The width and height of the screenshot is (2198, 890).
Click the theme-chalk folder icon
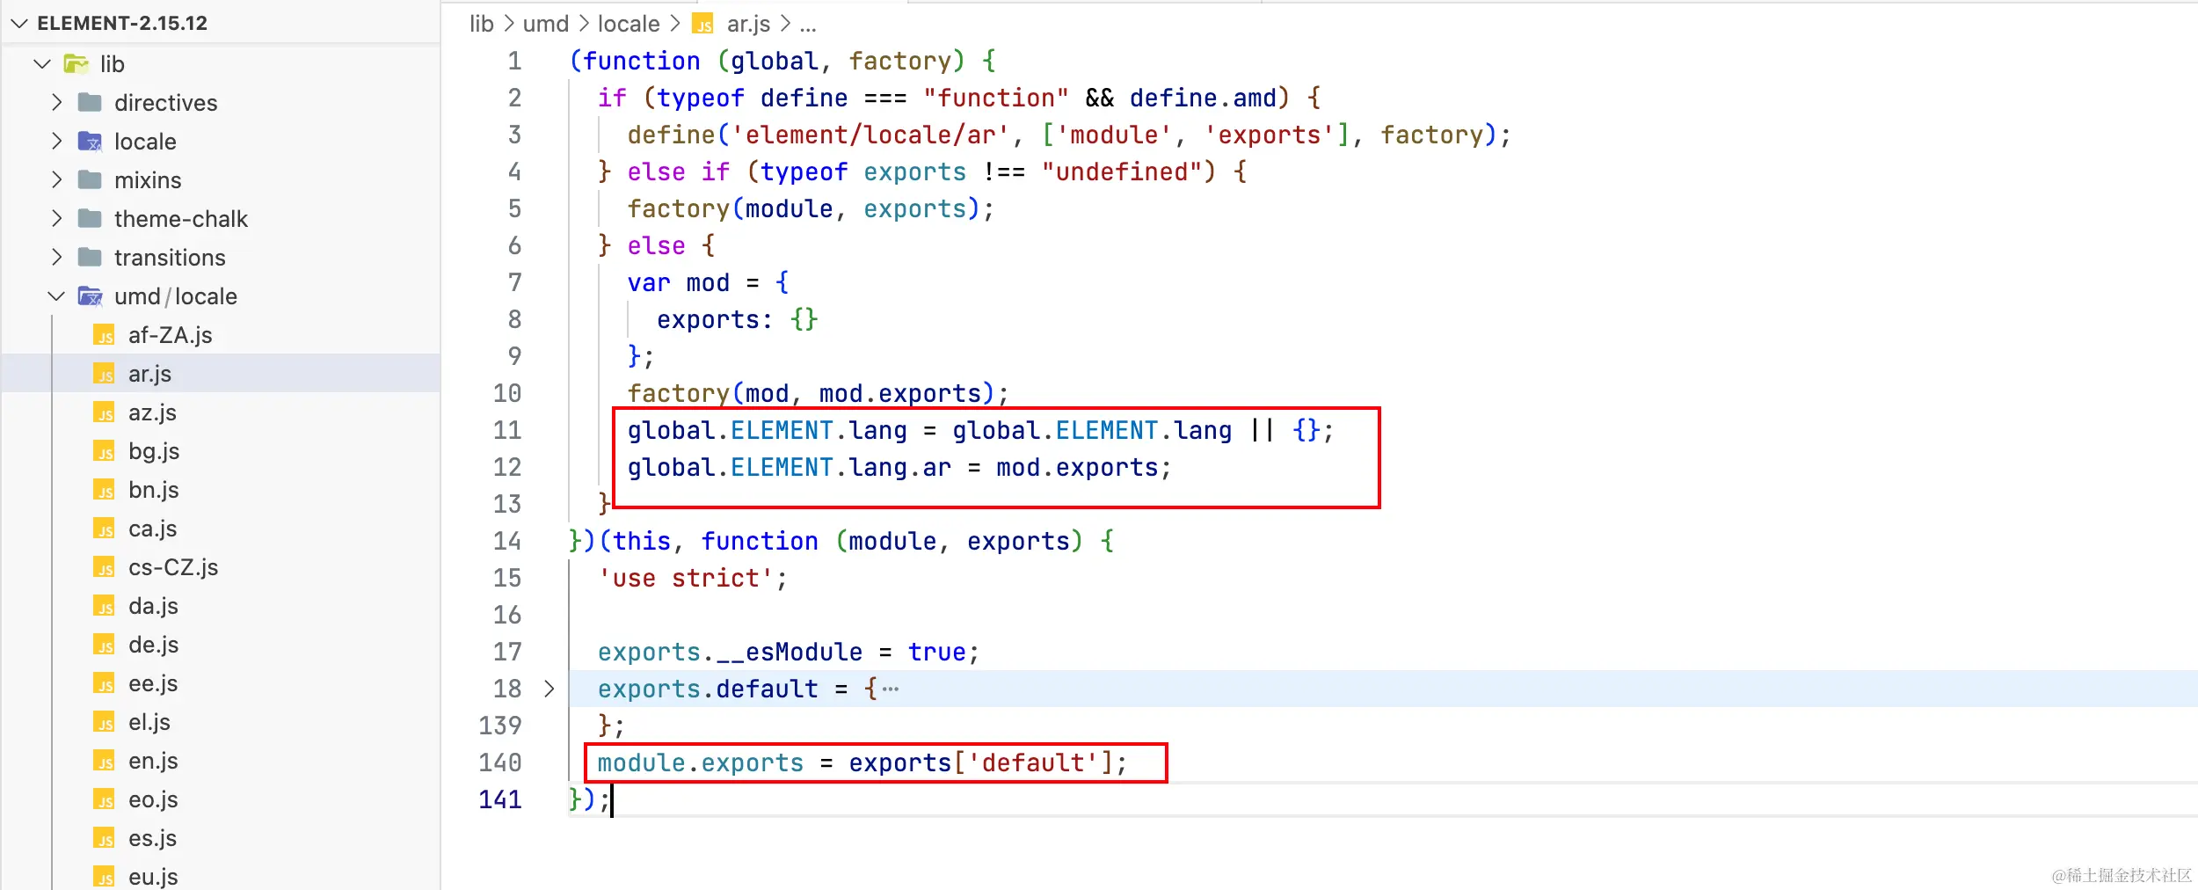(90, 218)
